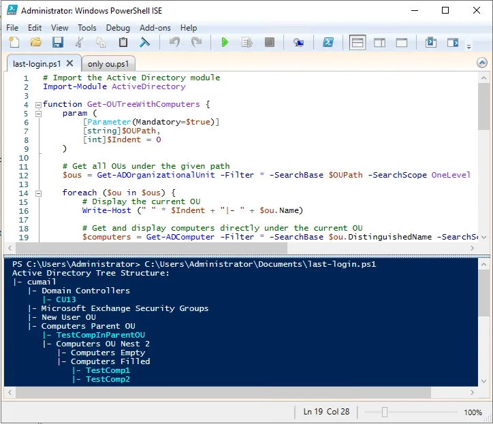
Task: Show script pane maximized layout
Action: click(402, 42)
